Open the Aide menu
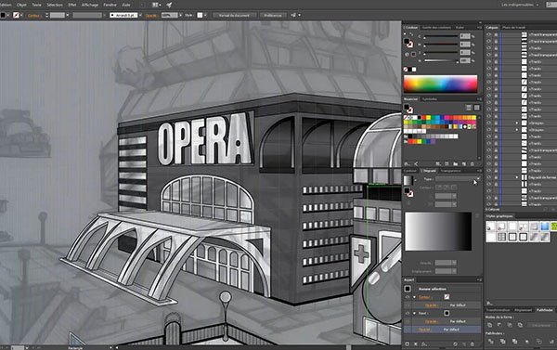Image resolution: width=557 pixels, height=350 pixels. (x=125, y=5)
